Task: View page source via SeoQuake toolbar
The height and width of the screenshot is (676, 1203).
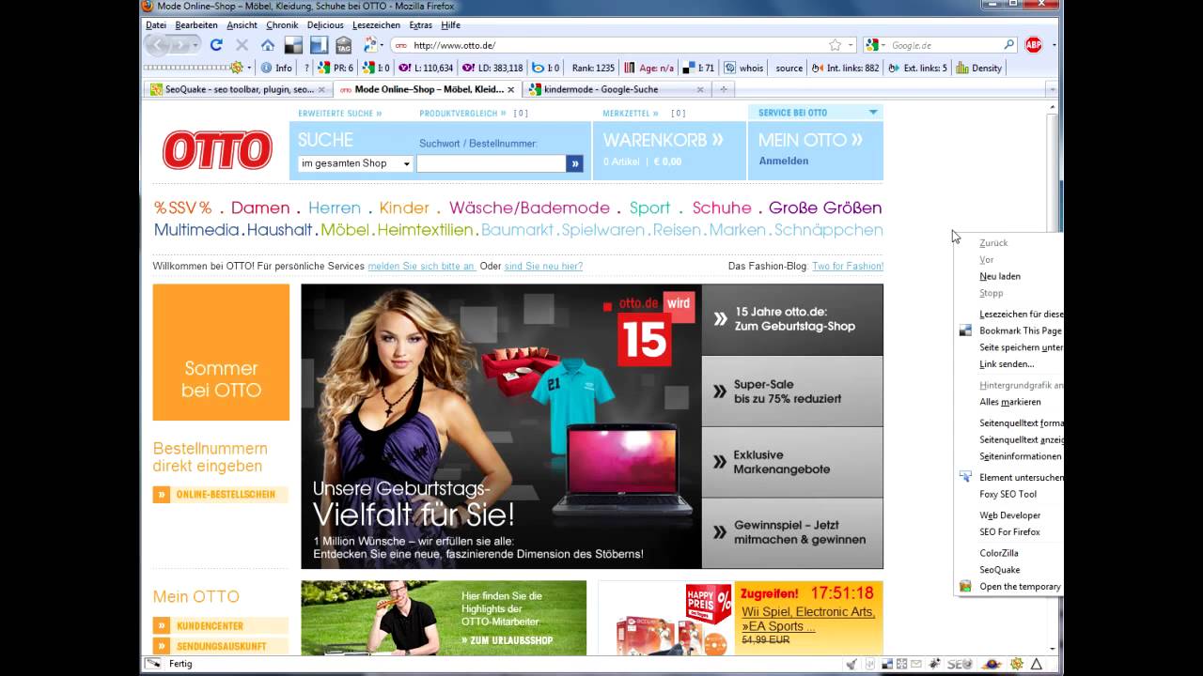Action: click(x=789, y=68)
